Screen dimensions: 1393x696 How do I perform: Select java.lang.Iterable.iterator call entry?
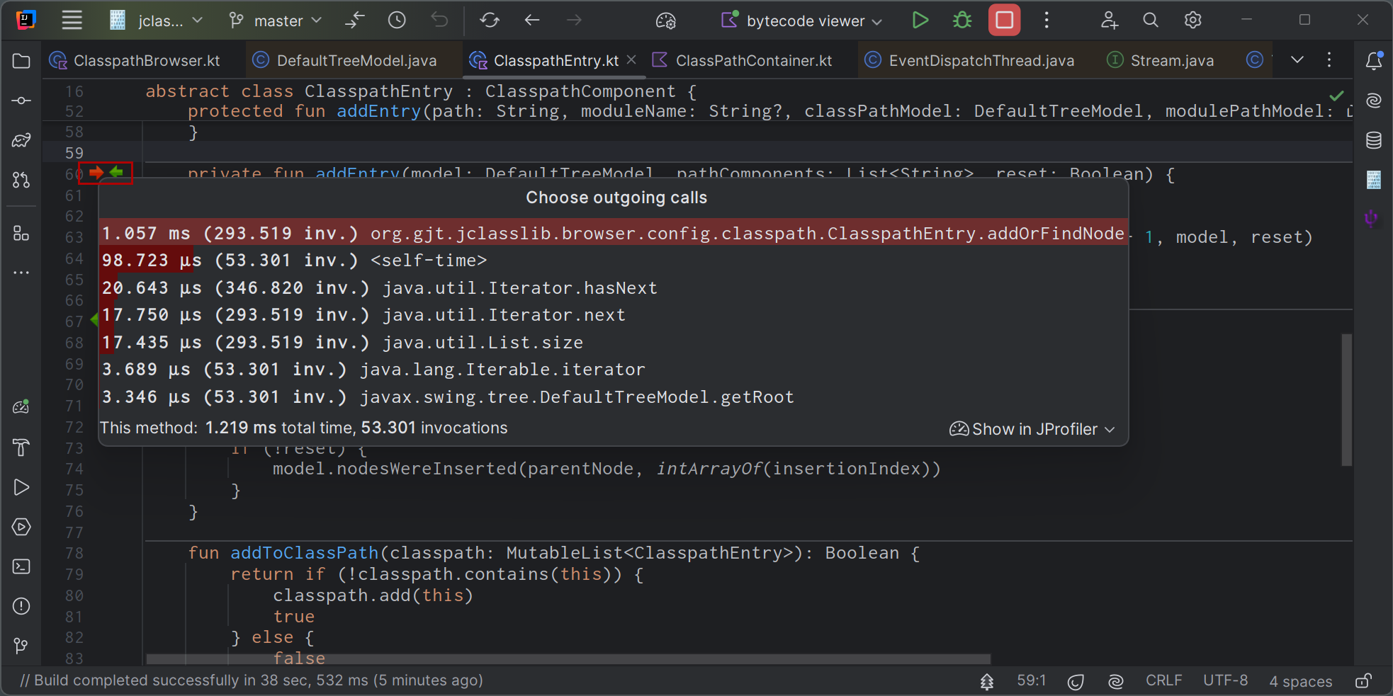point(614,370)
